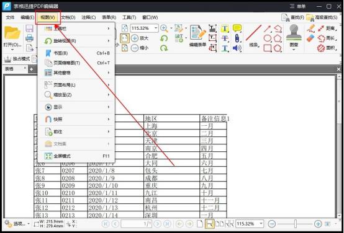Expand the 显示 submenu entry
Image resolution: width=344 pixels, height=233 pixels.
(x=76, y=107)
